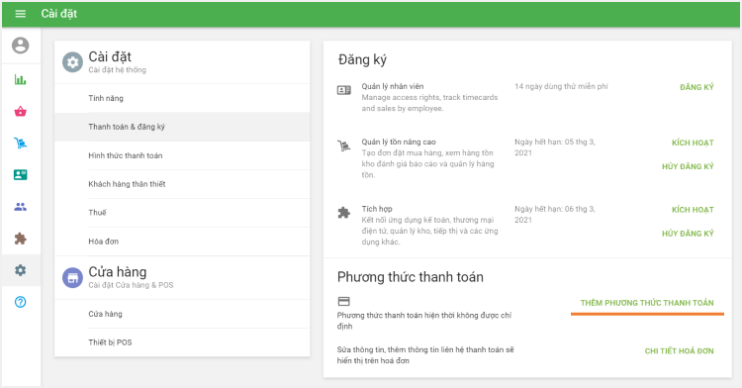Open employees ID card sidebar icon

pyautogui.click(x=21, y=174)
